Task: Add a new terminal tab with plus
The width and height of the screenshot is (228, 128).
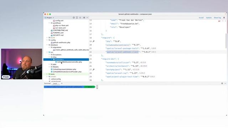Action: tap(62, 83)
